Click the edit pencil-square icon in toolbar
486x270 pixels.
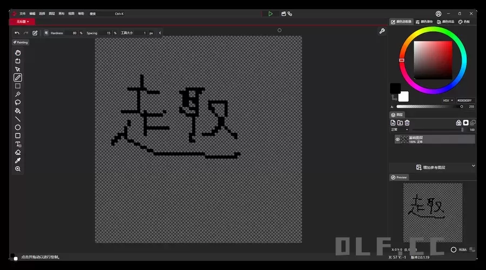[x=35, y=33]
